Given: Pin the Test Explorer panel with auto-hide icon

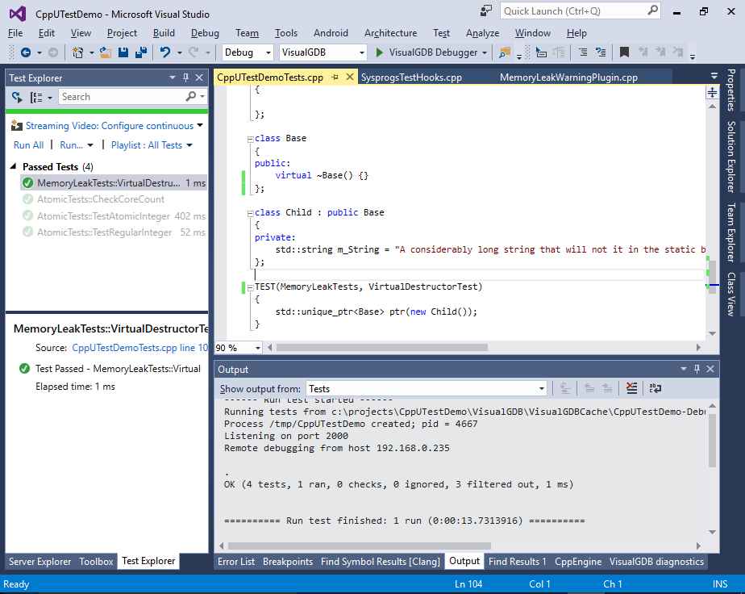Looking at the screenshot, I should pyautogui.click(x=185, y=78).
